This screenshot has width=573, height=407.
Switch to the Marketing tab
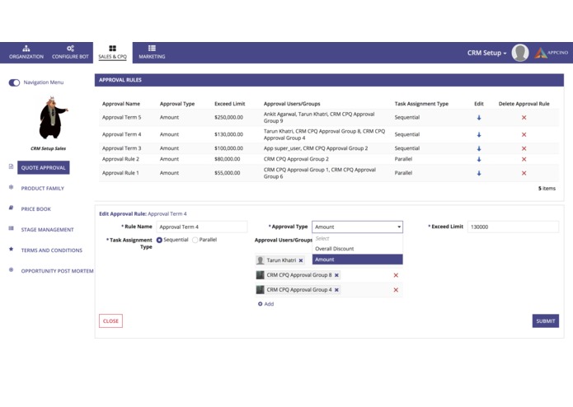[152, 52]
